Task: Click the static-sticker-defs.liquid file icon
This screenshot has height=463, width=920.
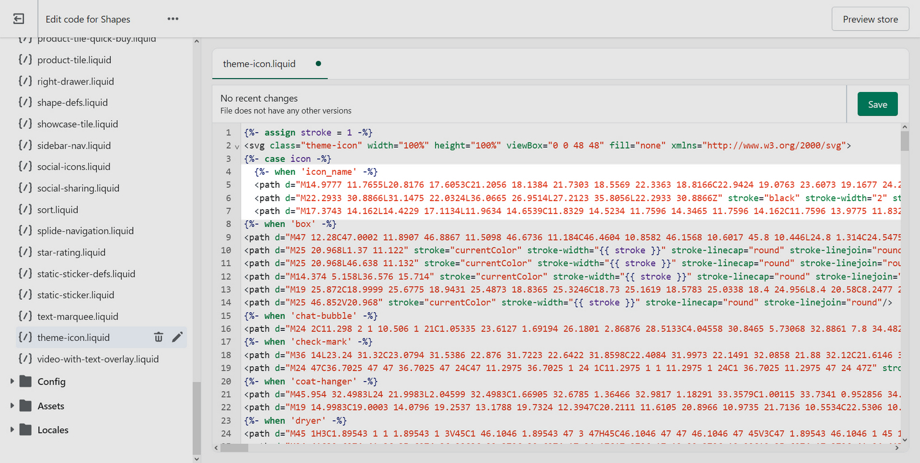Action: tap(25, 274)
